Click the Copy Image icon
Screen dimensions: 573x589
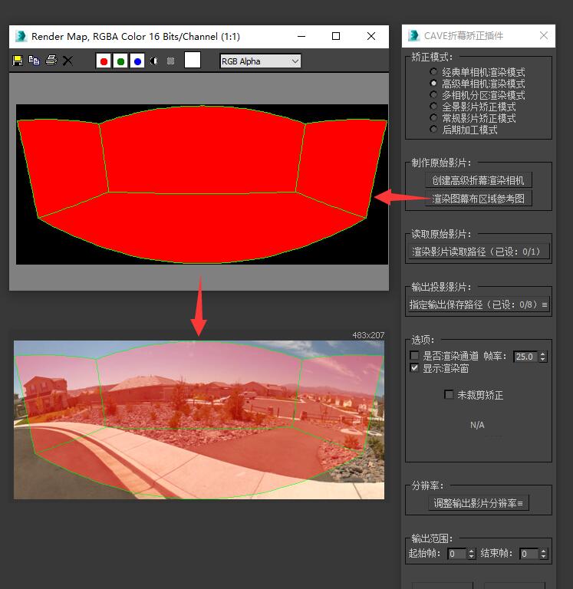(x=34, y=61)
